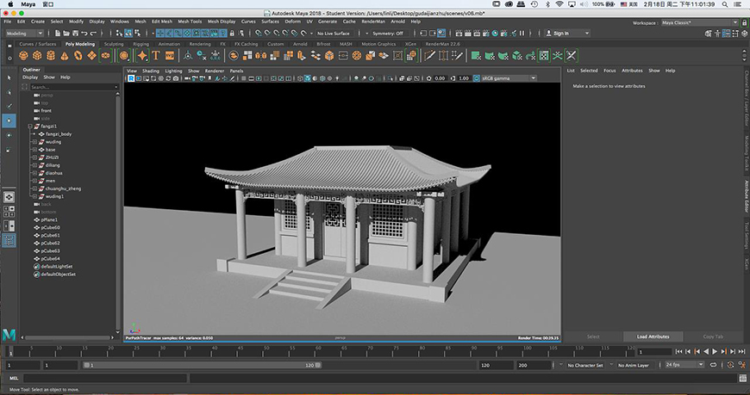This screenshot has height=395, width=750.
Task: Create a polygon cube from the shelf
Action: (x=37, y=56)
